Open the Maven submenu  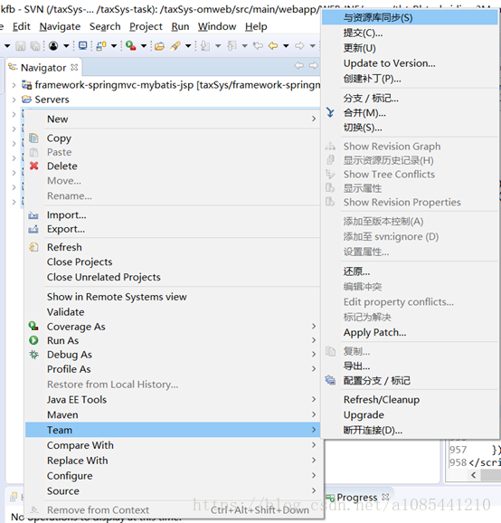(x=173, y=414)
